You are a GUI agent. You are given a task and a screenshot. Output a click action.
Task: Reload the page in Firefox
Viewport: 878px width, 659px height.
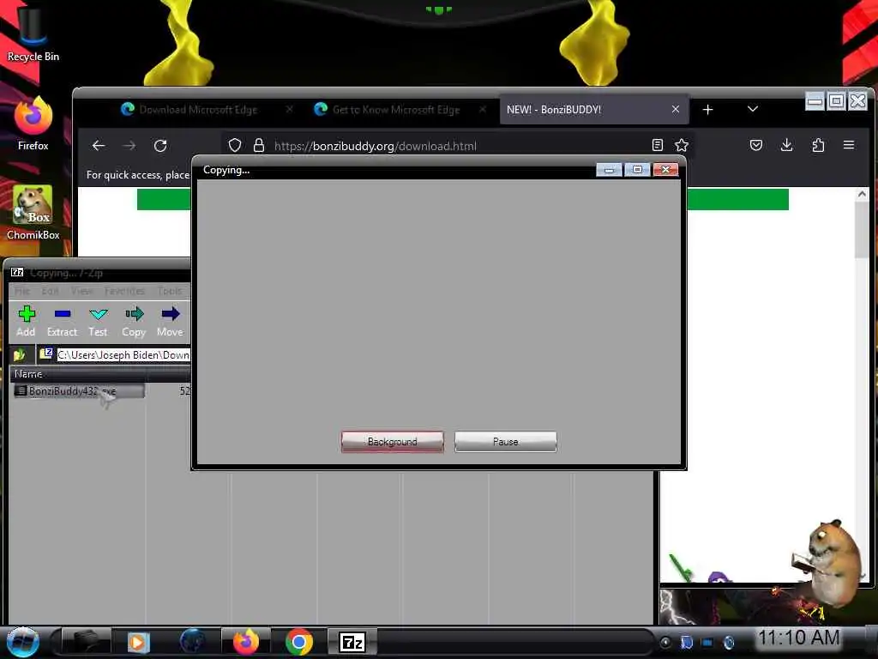click(160, 146)
